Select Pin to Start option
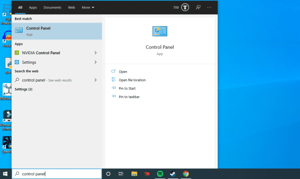The image size is (300, 179). (128, 88)
